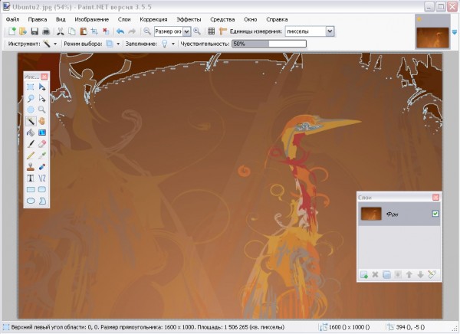Click the Ubuntu2.jpg thumbnail at top right
The width and height of the screenshot is (460, 334).
click(x=432, y=38)
